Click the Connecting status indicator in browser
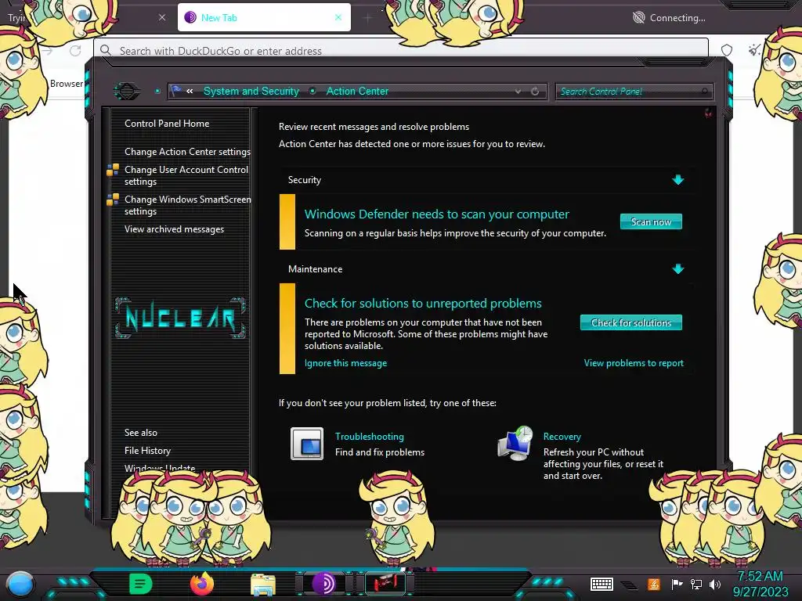Screen dimensions: 802x601 point(669,18)
